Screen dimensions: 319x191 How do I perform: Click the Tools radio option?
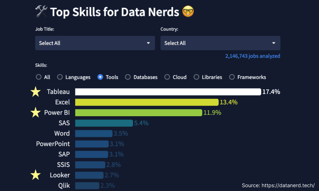click(x=100, y=77)
